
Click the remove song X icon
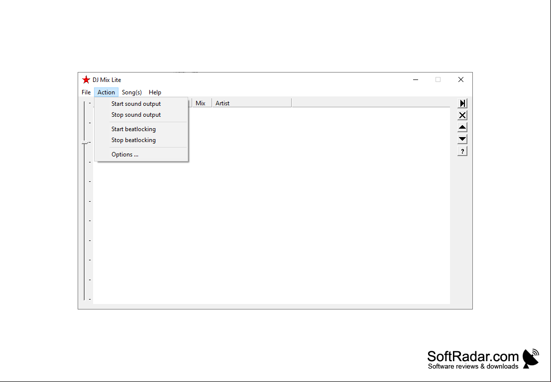(x=462, y=115)
